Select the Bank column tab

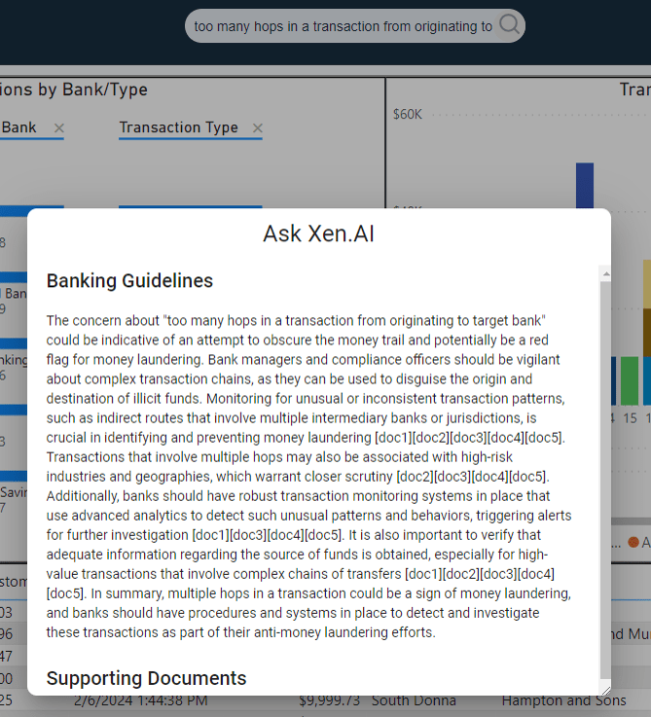pyautogui.click(x=18, y=127)
